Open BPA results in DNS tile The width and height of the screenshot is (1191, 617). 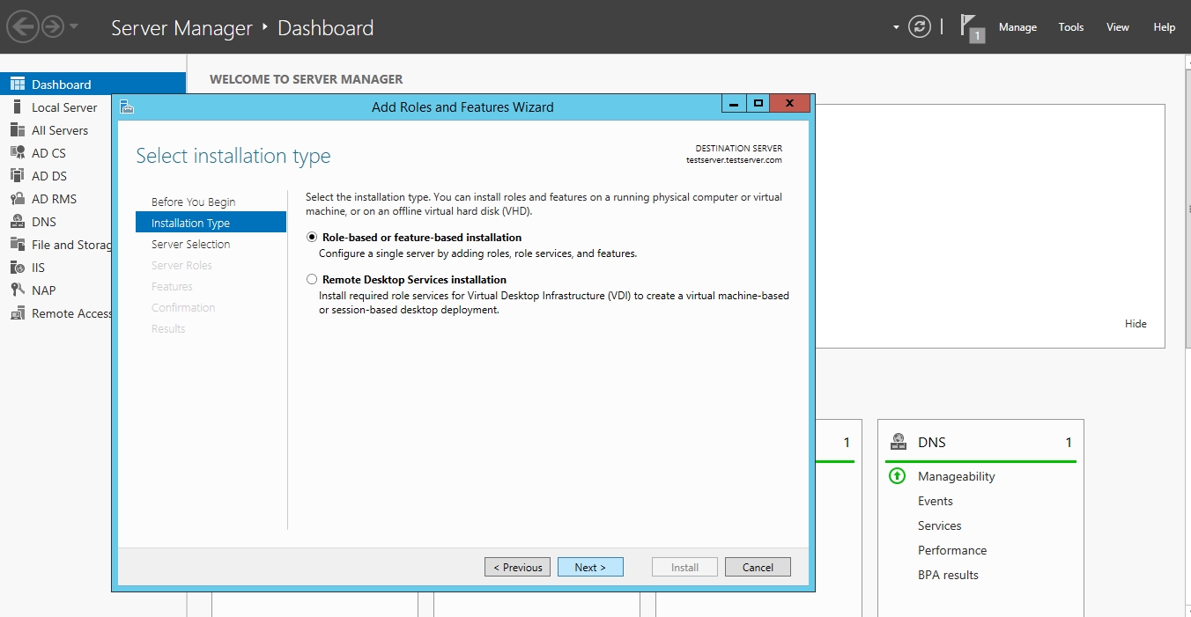948,575
